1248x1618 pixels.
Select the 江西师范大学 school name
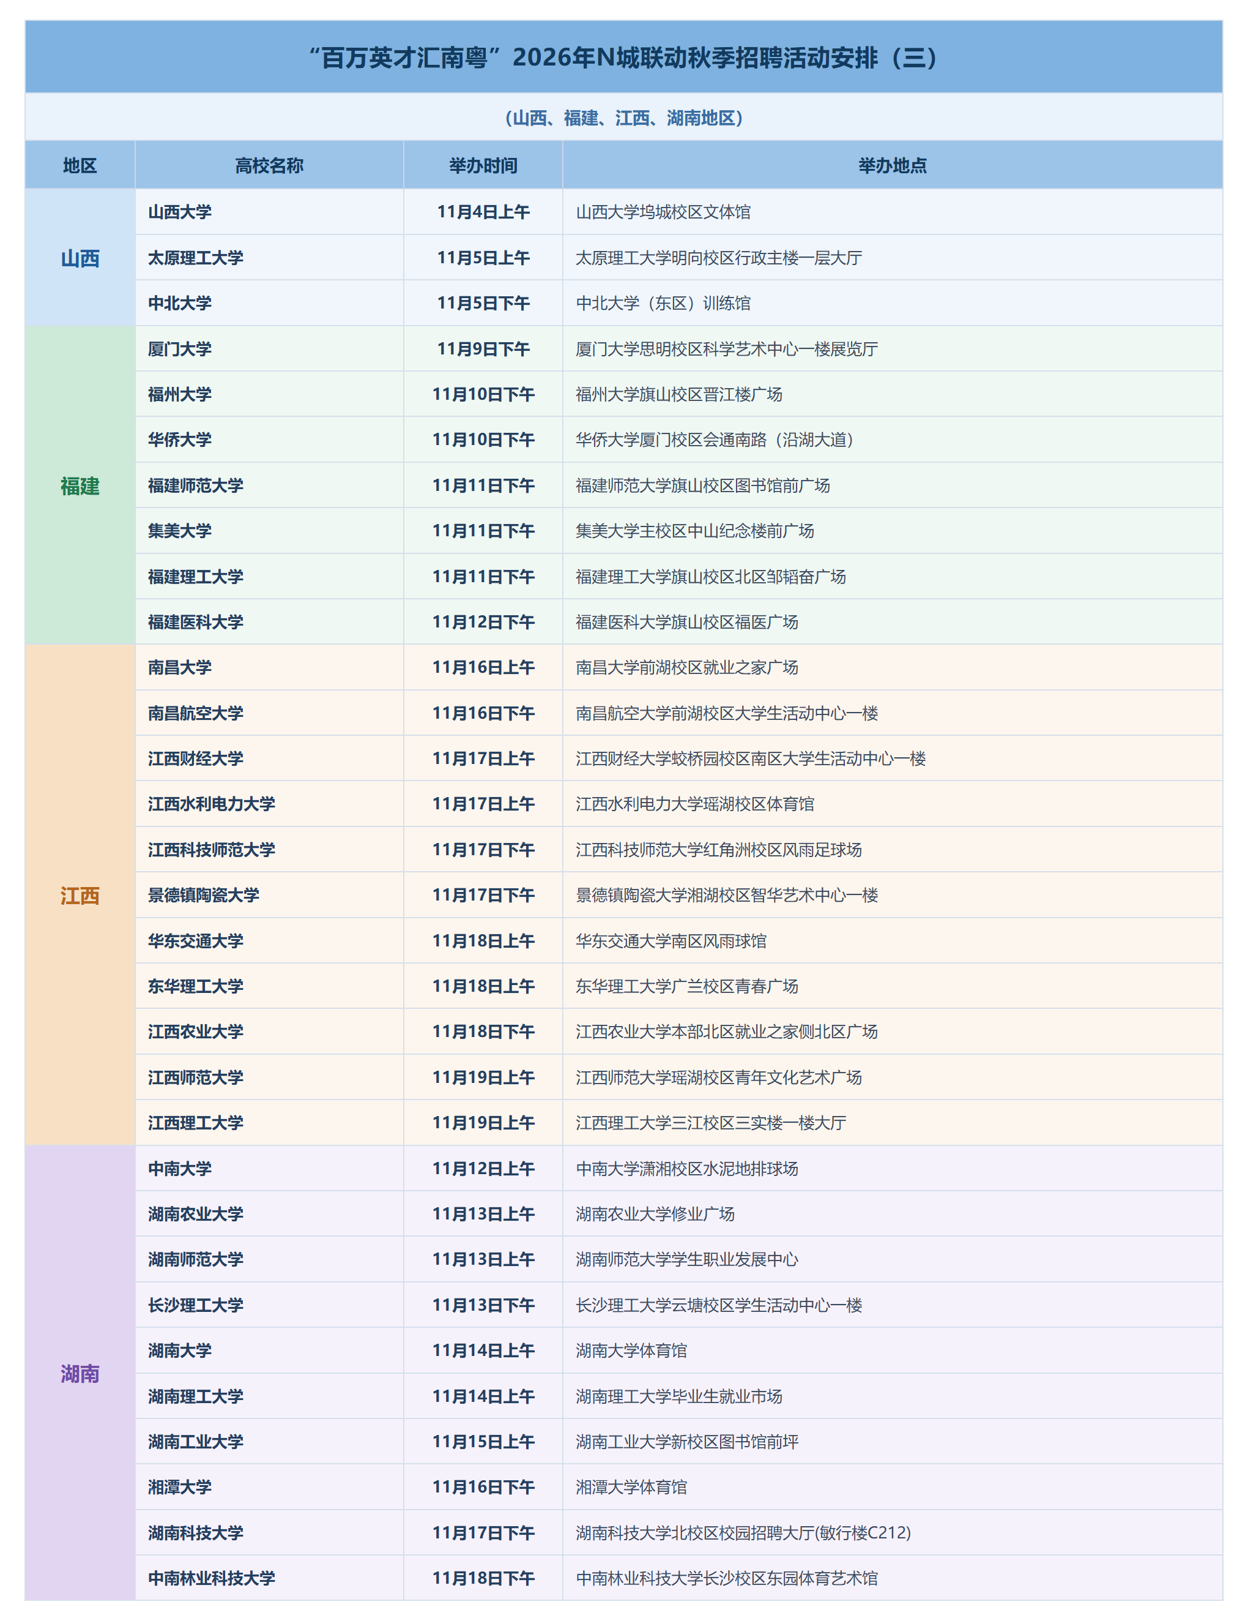(x=195, y=1077)
